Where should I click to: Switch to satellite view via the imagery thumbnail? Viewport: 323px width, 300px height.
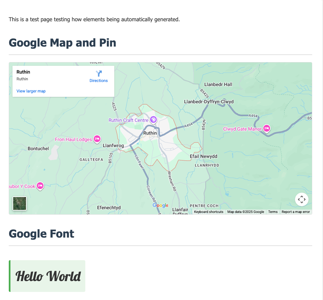click(19, 203)
